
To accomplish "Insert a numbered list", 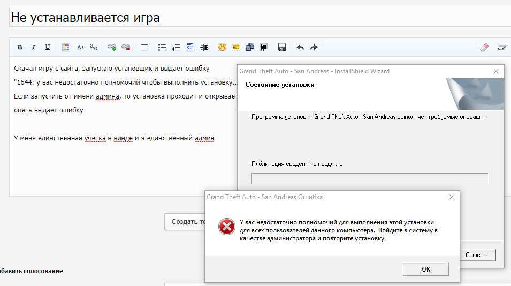I will pos(176,47).
